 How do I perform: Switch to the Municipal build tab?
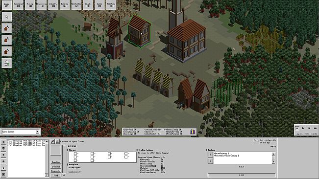18,5
